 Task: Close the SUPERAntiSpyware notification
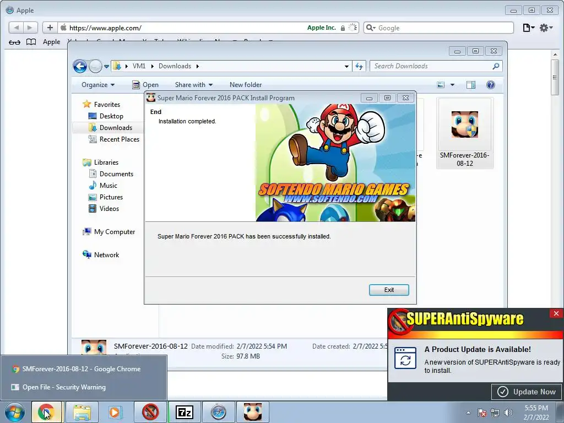coord(556,313)
